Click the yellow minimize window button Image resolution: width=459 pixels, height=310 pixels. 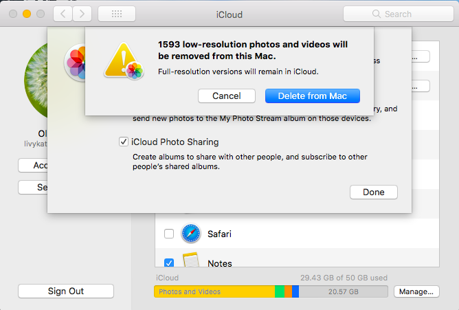(x=27, y=14)
